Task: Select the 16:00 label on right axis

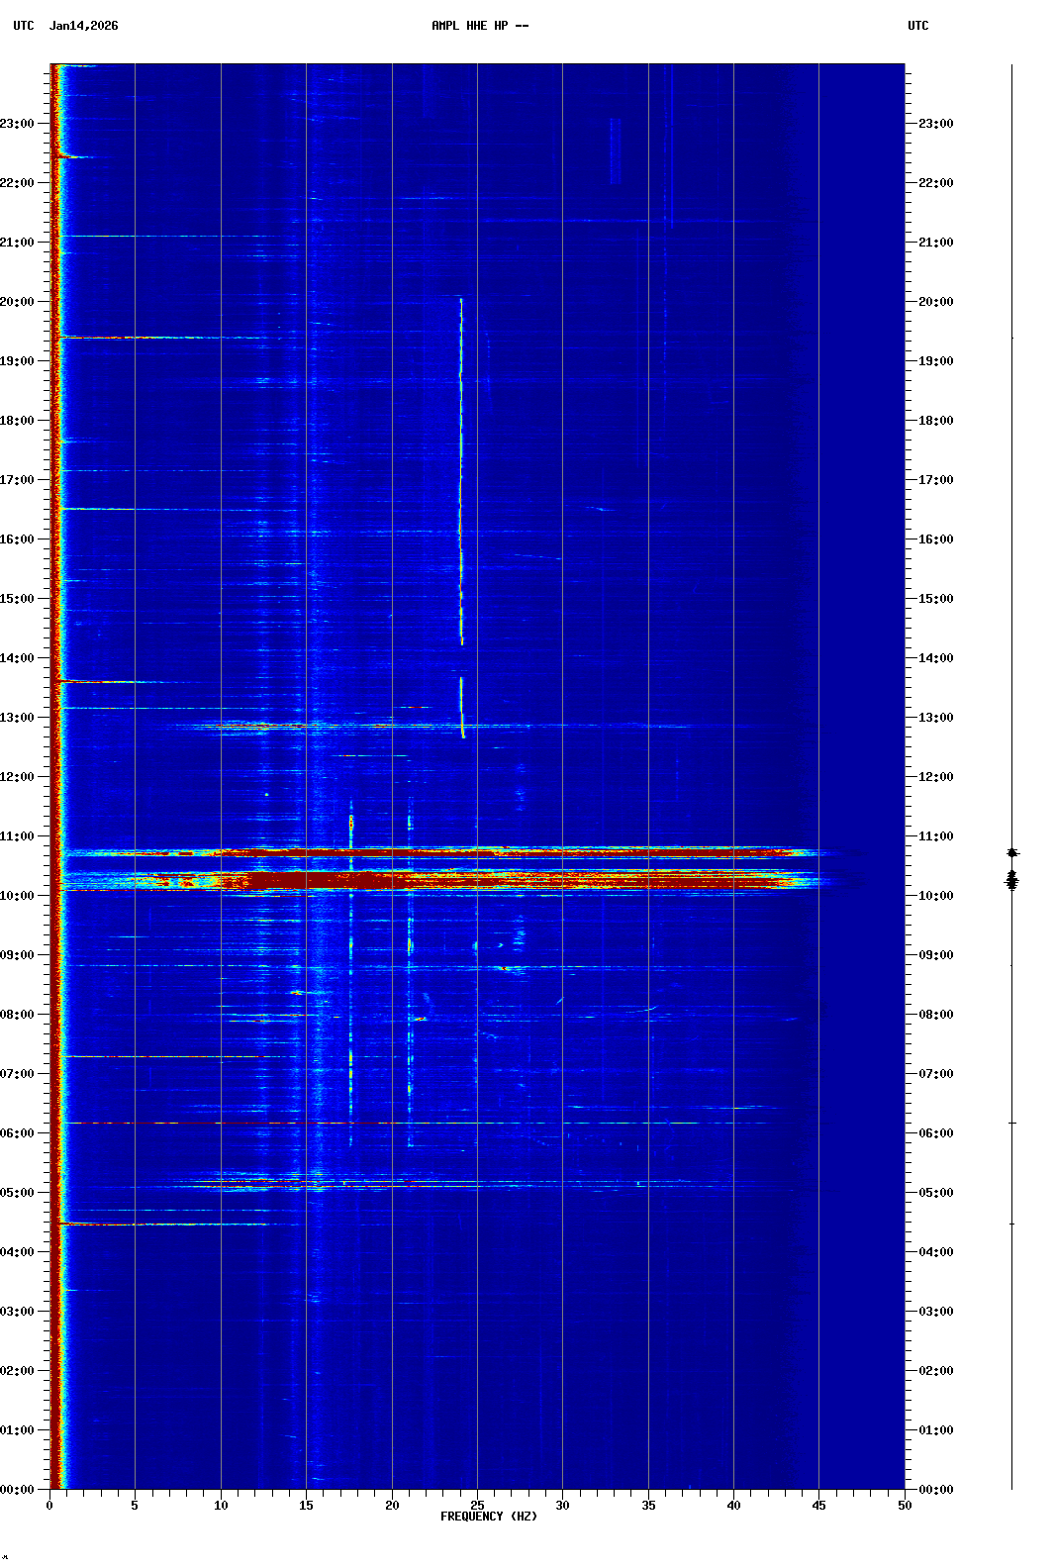Action: coord(935,539)
